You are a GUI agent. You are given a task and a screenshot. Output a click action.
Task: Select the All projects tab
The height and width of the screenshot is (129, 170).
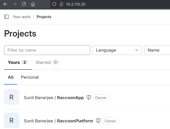[11, 77]
